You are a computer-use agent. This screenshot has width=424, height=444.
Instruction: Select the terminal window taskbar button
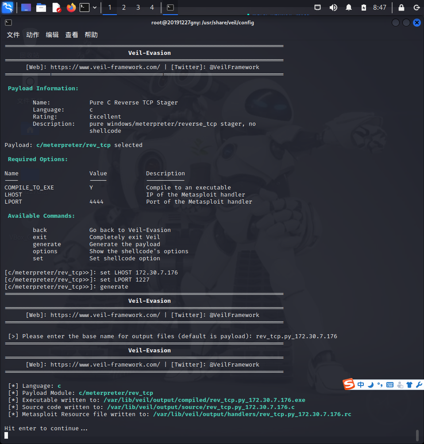pos(170,8)
